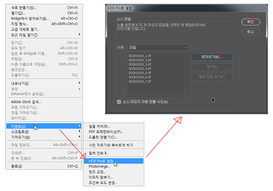Select 열기(O) menu entry
Viewport: 273px width, 191px height.
[x=44, y=13]
